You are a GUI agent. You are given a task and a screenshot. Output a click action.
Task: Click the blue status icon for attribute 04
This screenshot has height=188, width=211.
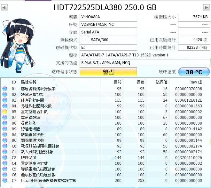click(x=5, y=106)
